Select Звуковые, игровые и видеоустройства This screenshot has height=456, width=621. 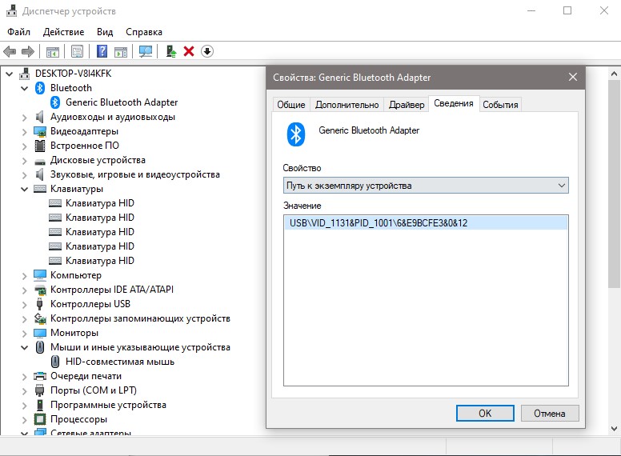(x=134, y=174)
